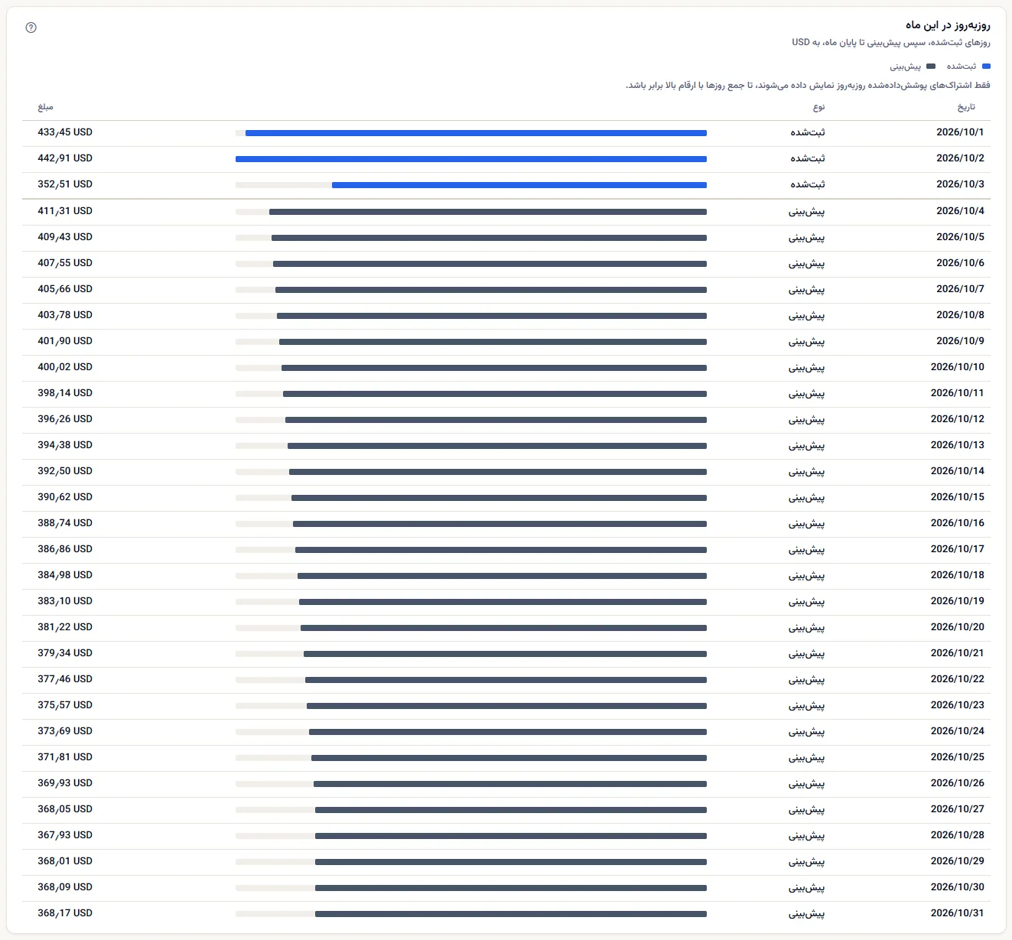Select the date 2026/10/1
The image size is (1012, 940).
coord(960,132)
